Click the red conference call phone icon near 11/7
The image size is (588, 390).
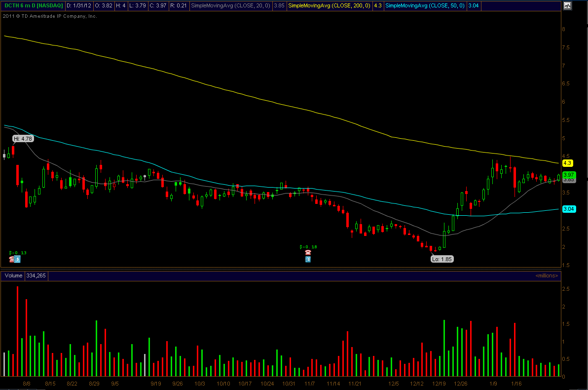[308, 252]
